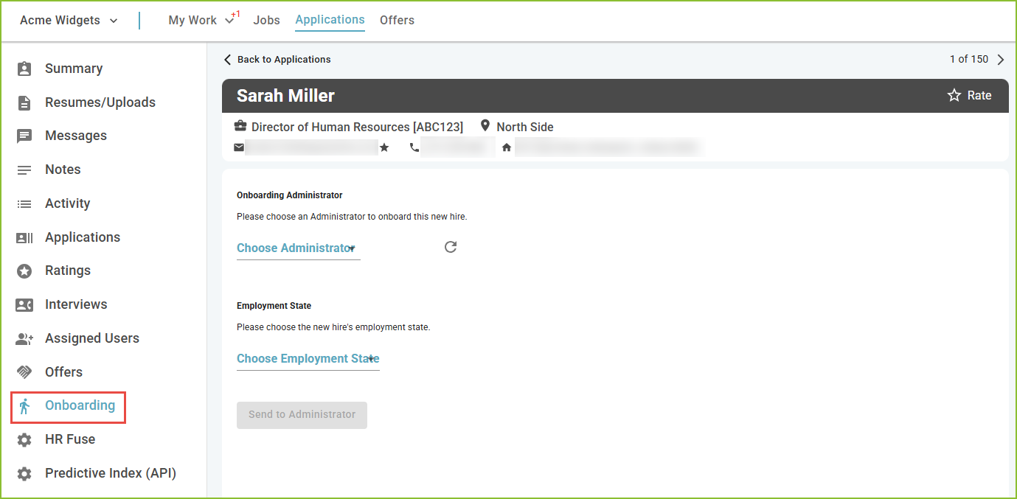Open the Choose Administrator dropdown
Image resolution: width=1017 pixels, height=499 pixels.
[x=298, y=248]
